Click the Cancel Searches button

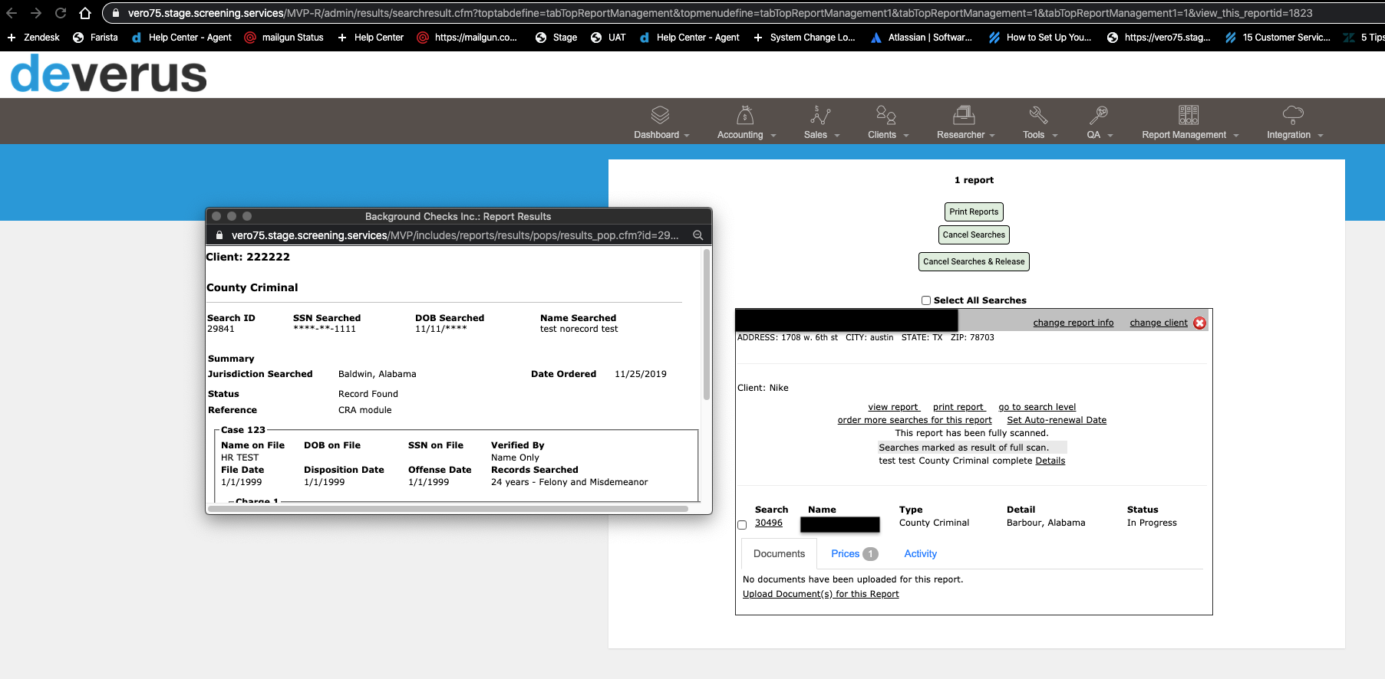[974, 235]
